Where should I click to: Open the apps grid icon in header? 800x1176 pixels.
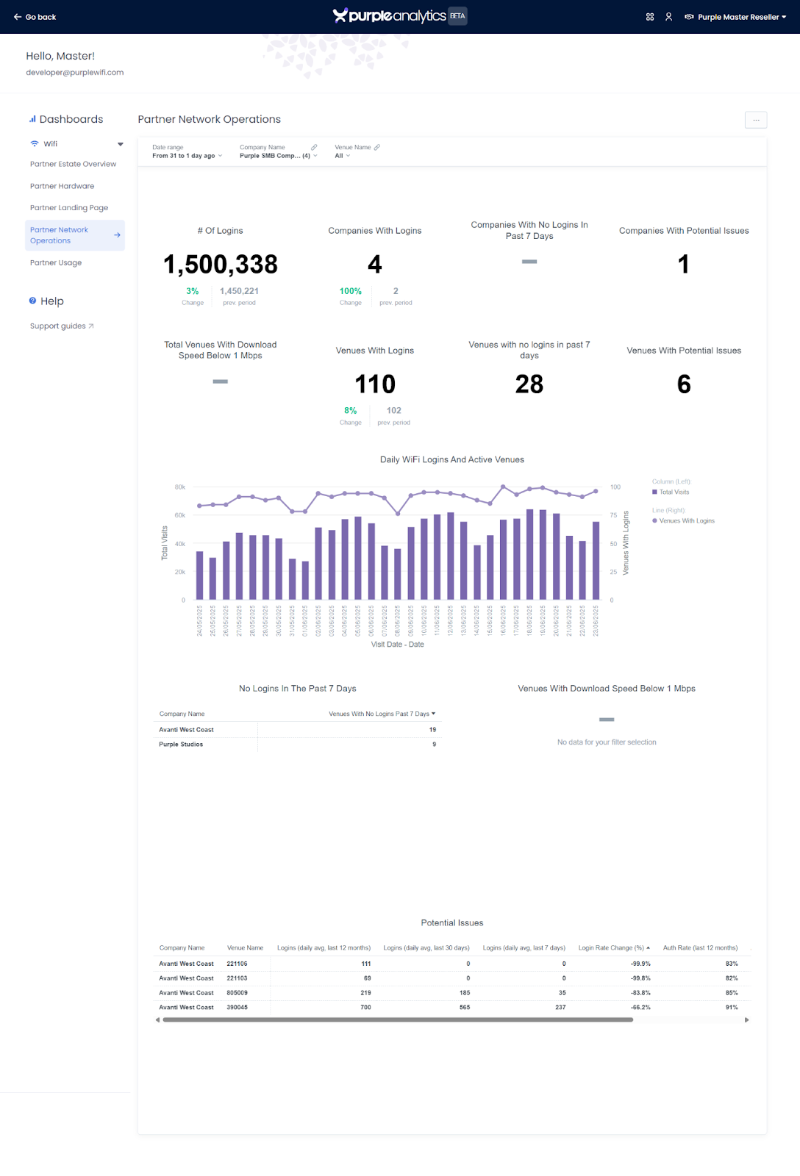pos(650,17)
